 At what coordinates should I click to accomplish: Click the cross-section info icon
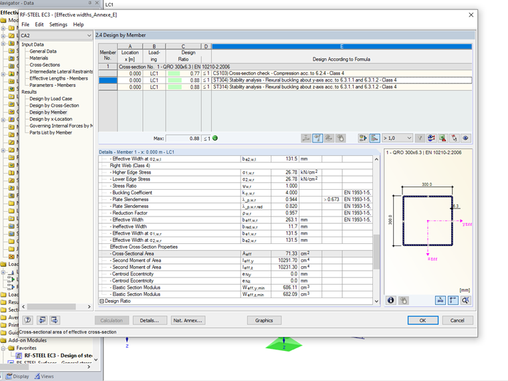(x=391, y=301)
